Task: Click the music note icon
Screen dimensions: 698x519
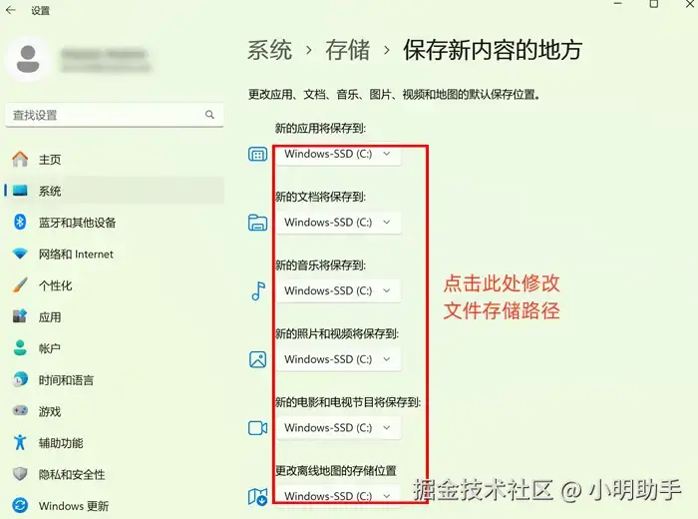Action: click(x=258, y=290)
